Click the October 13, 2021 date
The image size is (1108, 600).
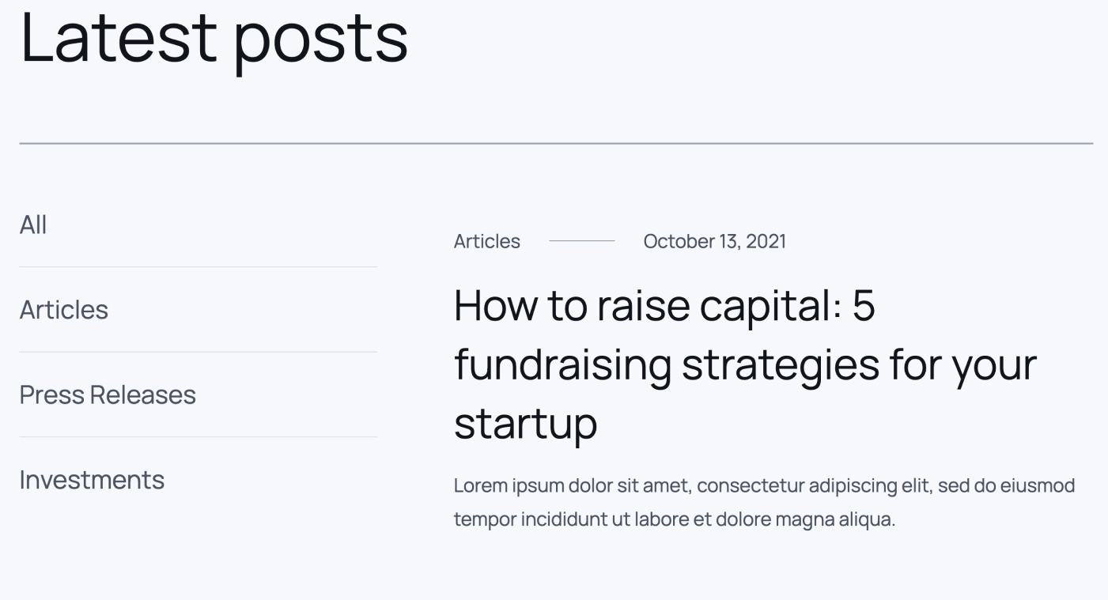[x=714, y=241]
